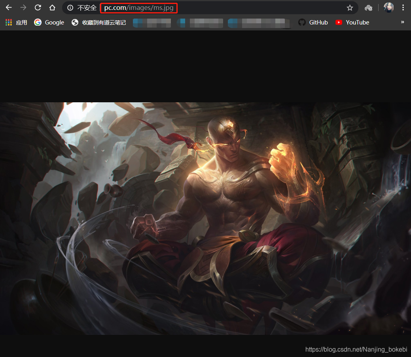Bookmark this page with the star icon
This screenshot has height=357, width=411.
click(350, 8)
